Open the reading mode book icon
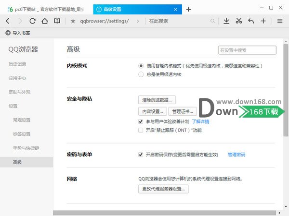Viewport: 289px width, 216px height. pyautogui.click(x=57, y=21)
